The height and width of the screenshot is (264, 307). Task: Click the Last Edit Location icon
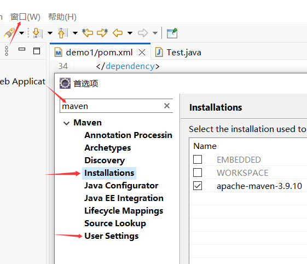point(88,33)
